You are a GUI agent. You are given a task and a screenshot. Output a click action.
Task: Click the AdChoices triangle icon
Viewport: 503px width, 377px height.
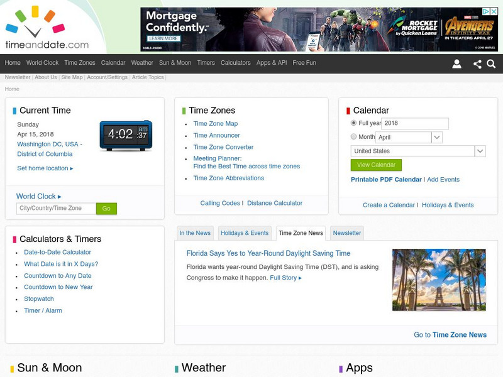[487, 11]
